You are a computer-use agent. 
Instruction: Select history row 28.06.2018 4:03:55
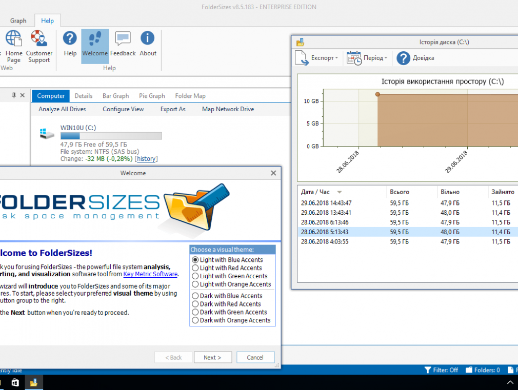tap(408, 242)
